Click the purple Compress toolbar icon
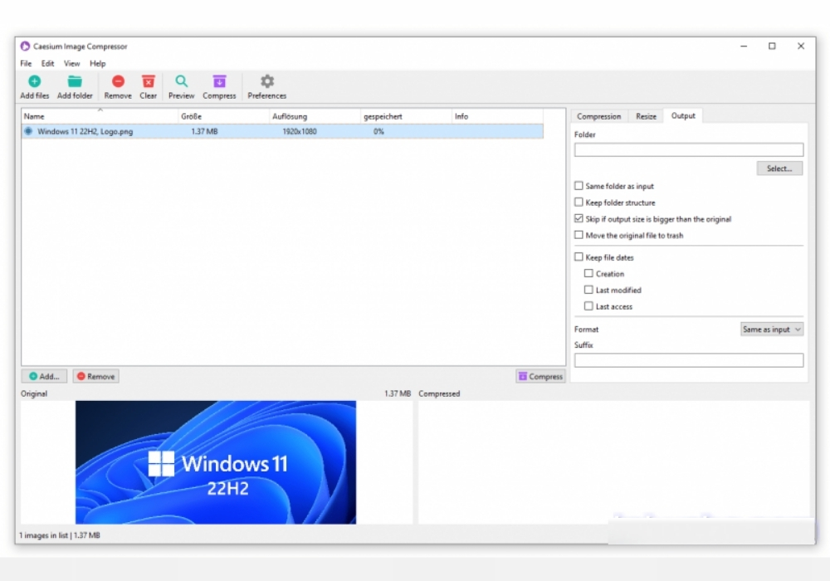The width and height of the screenshot is (830, 581). pos(219,81)
